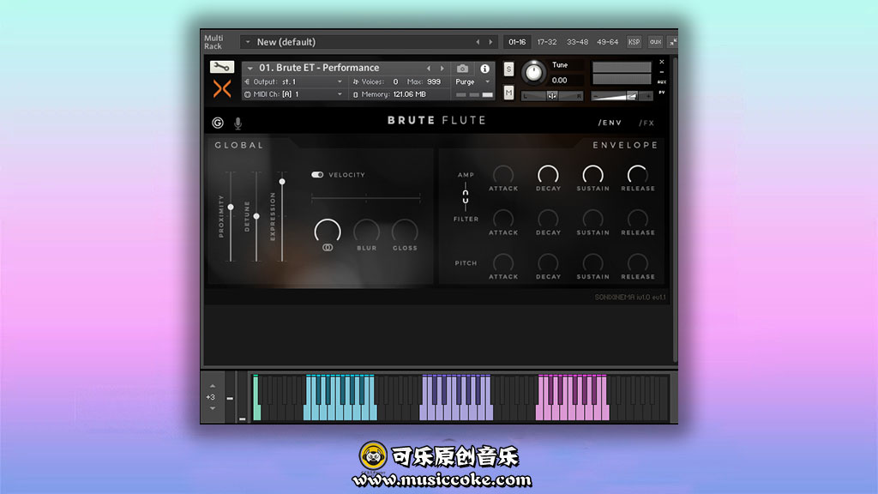Image resolution: width=878 pixels, height=494 pixels.
Task: Click the Expression vertical fader handle
Action: point(282,182)
